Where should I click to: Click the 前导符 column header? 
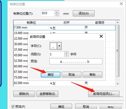[100, 22]
